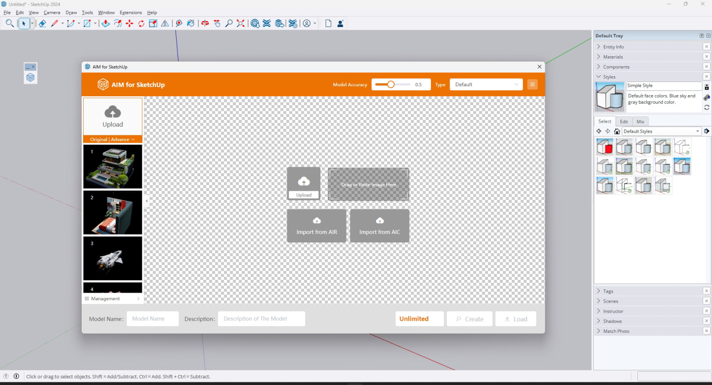The image size is (712, 385).
Task: Click the Create new style icon
Action: tap(707, 97)
